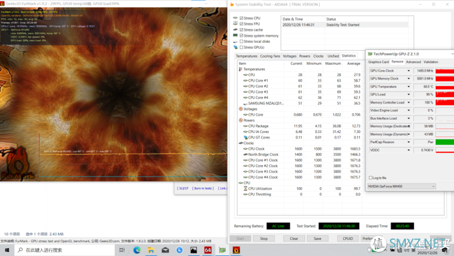Click the VDDC sensor dropdown
Image resolution: width=454 pixels, height=256 pixels.
(409, 150)
